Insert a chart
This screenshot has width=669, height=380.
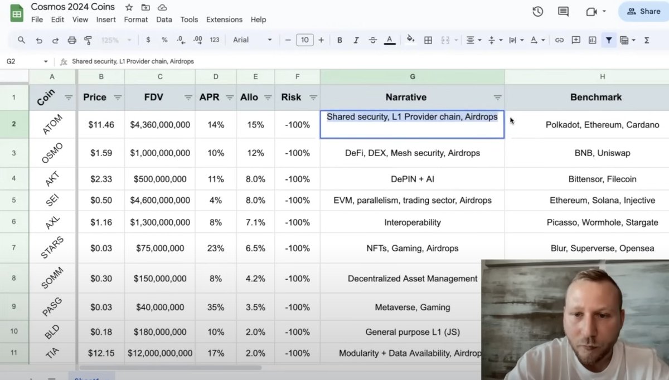pos(592,40)
